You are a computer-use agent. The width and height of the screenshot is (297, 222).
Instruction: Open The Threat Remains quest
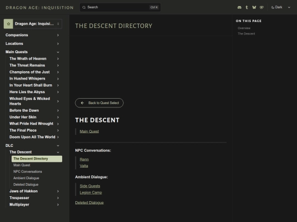(x=28, y=65)
